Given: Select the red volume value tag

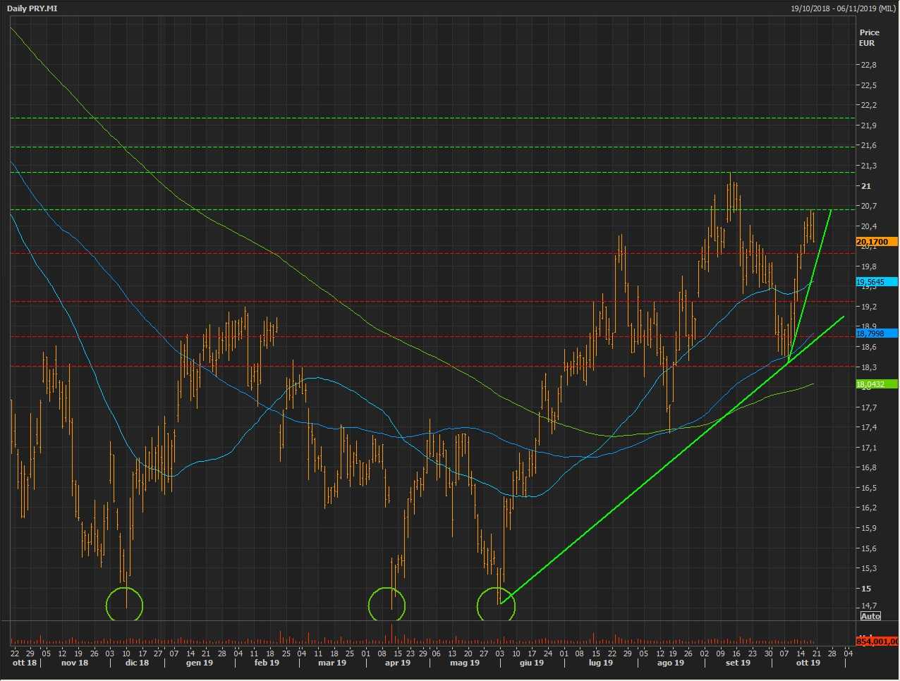Looking at the screenshot, I should pos(876,642).
